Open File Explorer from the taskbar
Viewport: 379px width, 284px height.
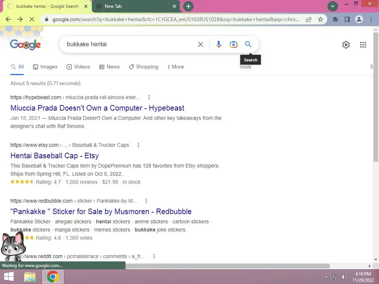click(x=30, y=277)
